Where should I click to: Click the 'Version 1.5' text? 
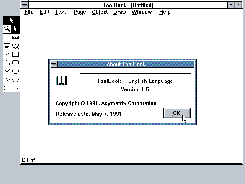[135, 89]
